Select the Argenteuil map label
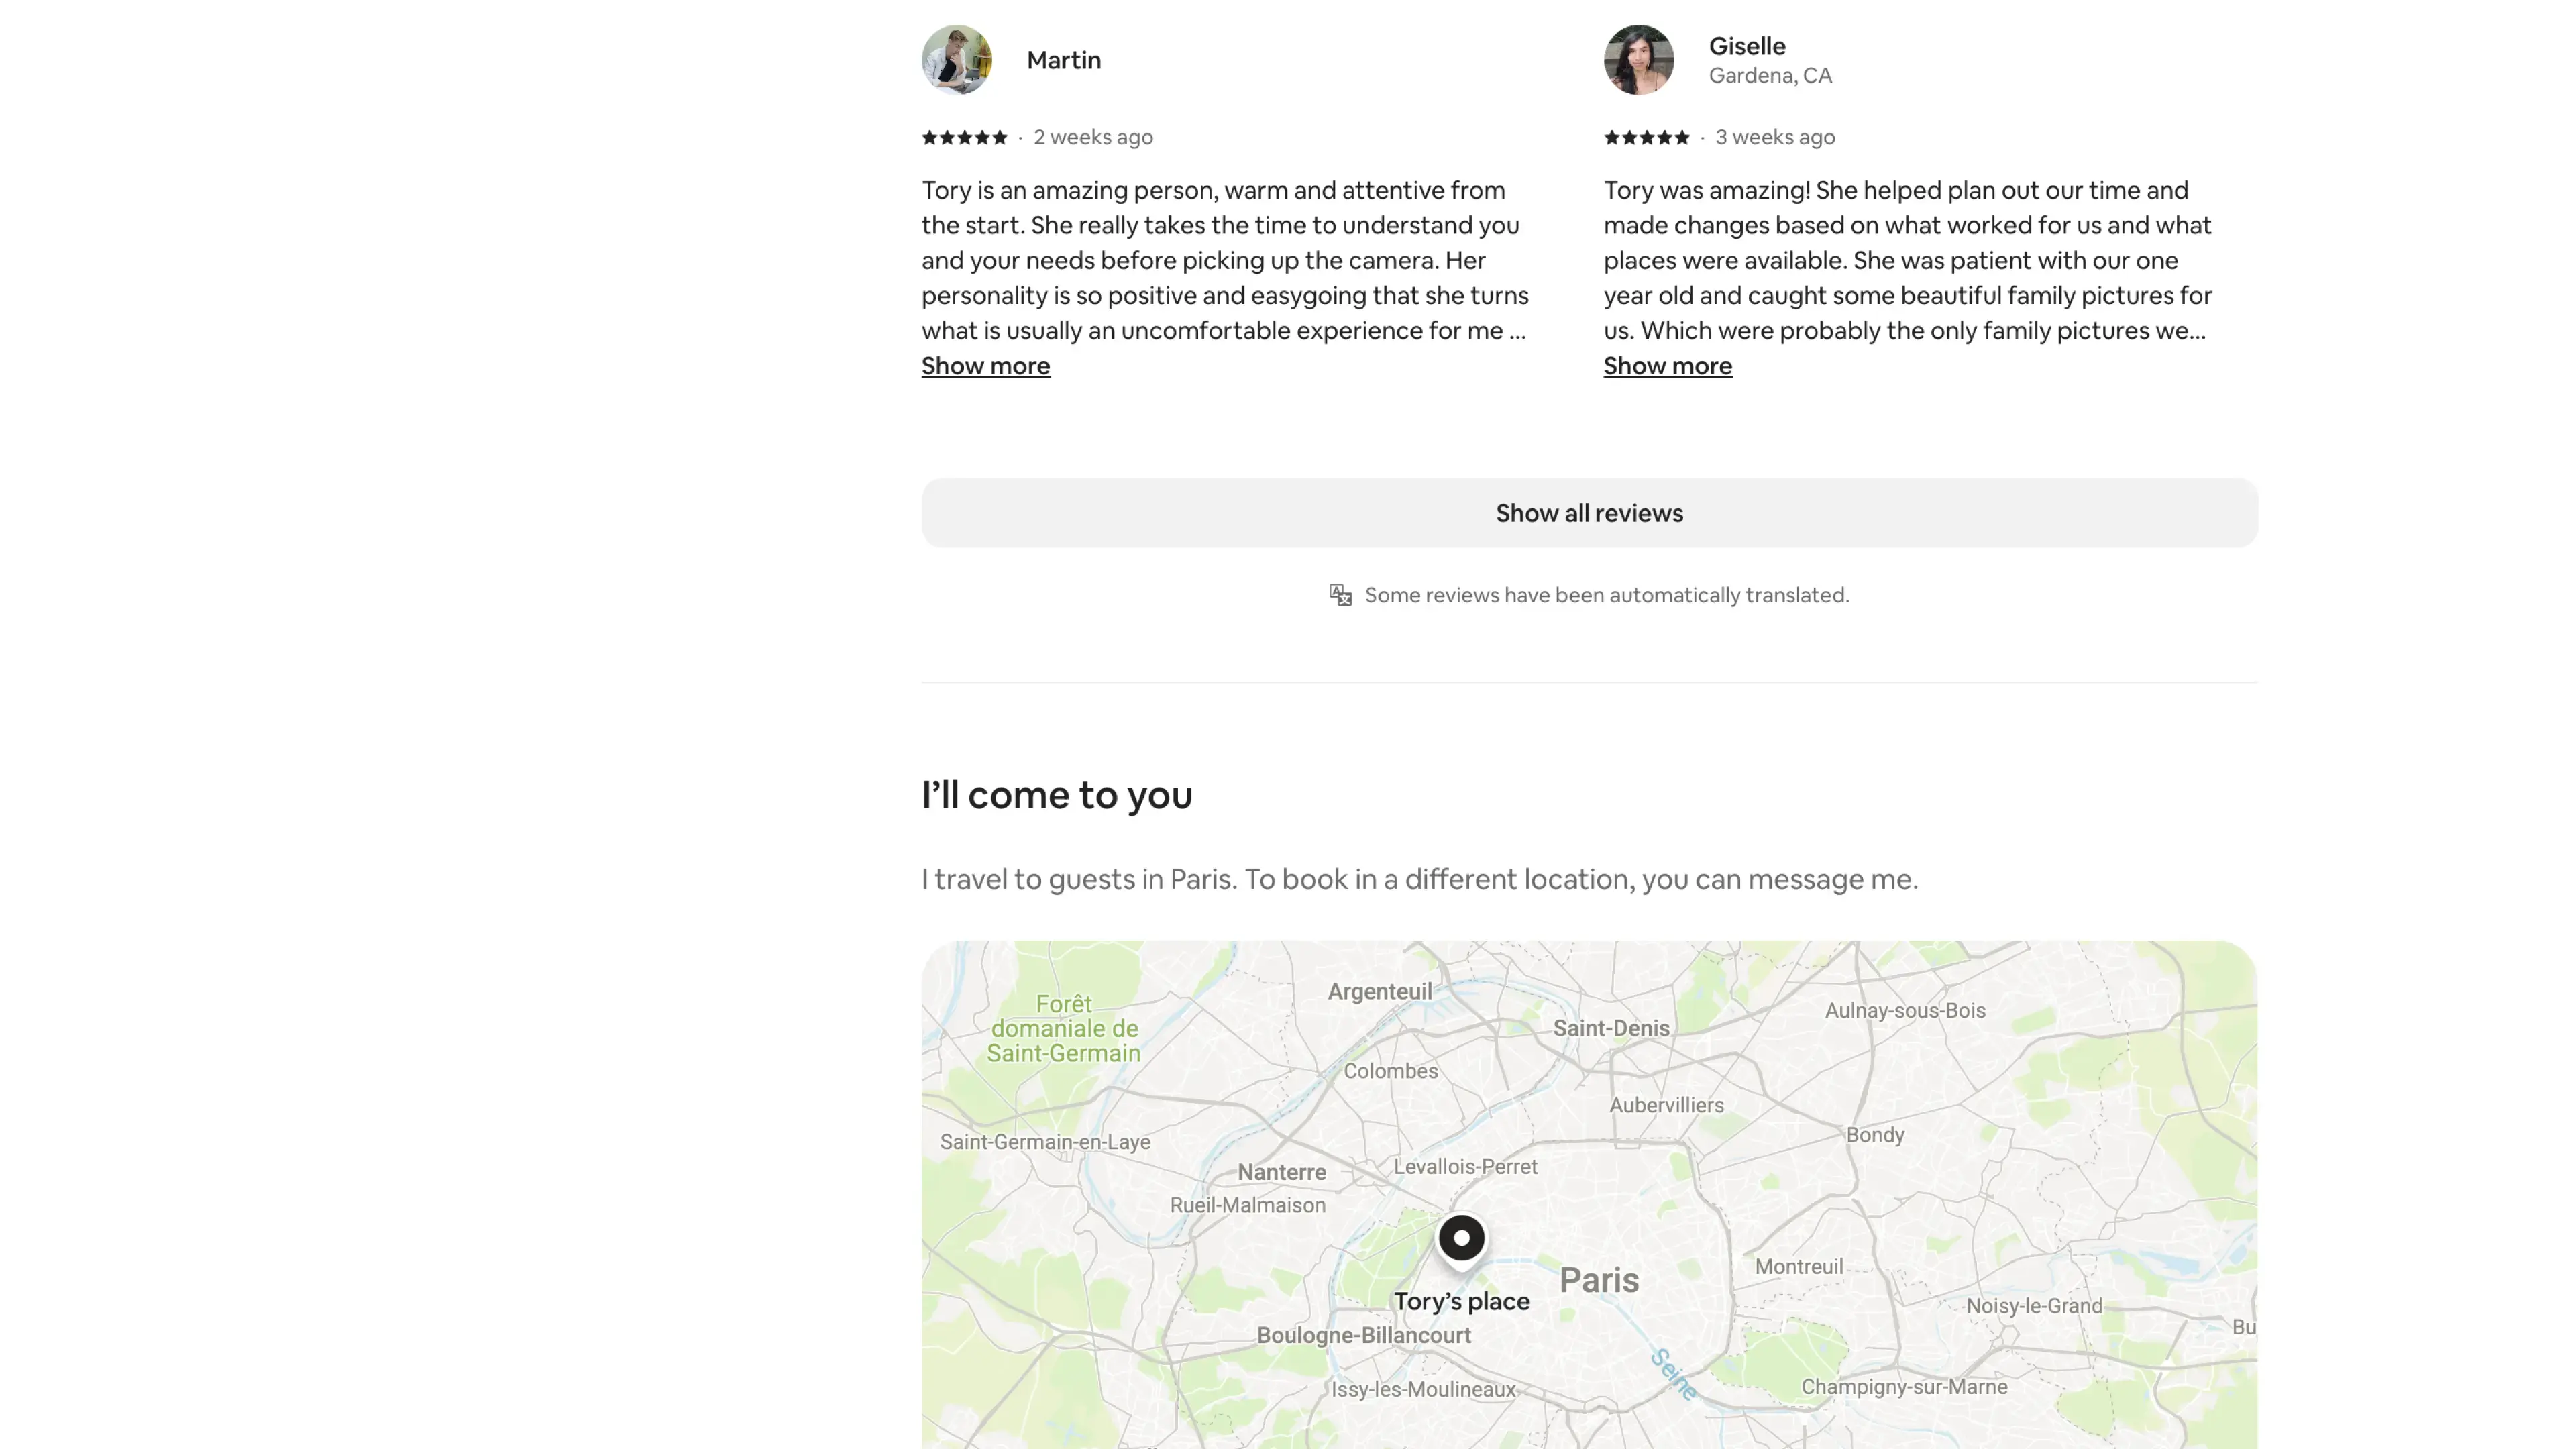 click(x=1379, y=991)
